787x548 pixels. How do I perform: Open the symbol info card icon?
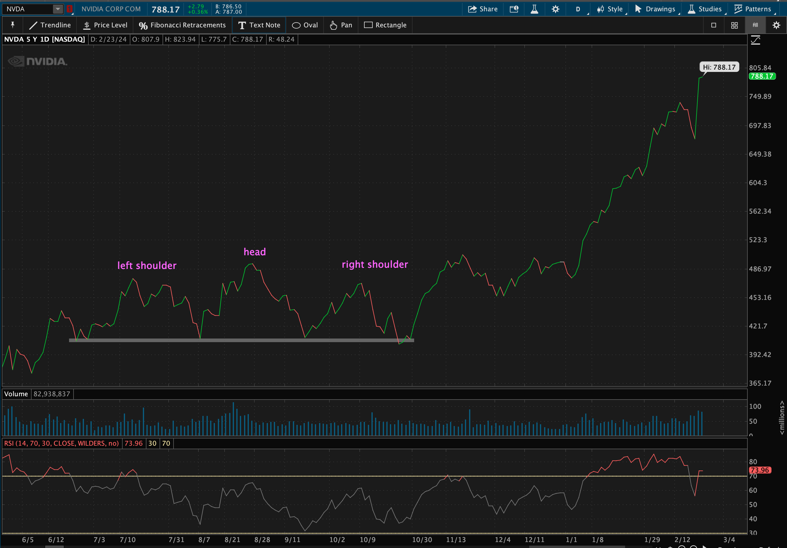[514, 9]
